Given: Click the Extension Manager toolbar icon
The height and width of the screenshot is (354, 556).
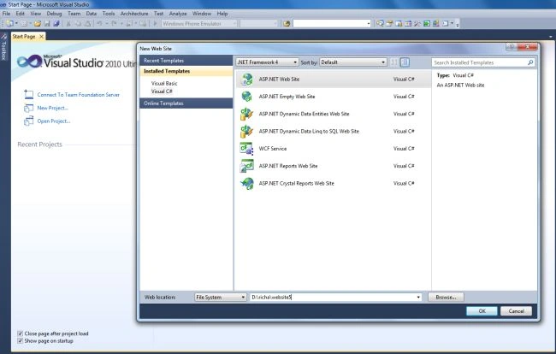Looking at the screenshot, I should click(435, 24).
